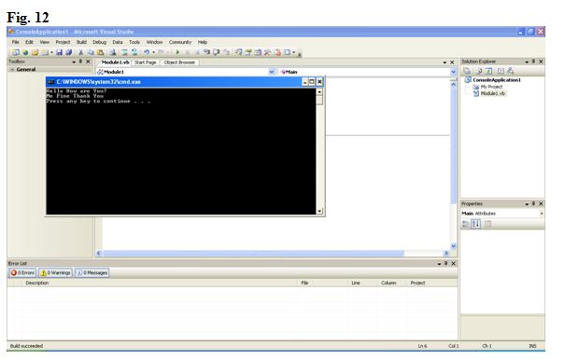Screen dimensions: 565x360
Task: Toggle the 0 Warnings filter button
Action: click(56, 273)
